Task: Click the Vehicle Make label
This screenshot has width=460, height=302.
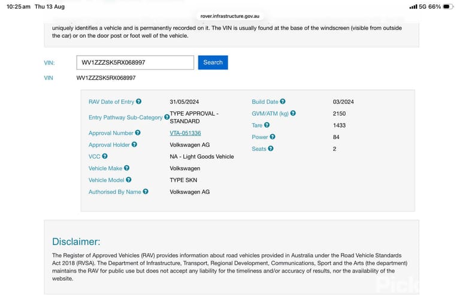Action: pyautogui.click(x=105, y=168)
